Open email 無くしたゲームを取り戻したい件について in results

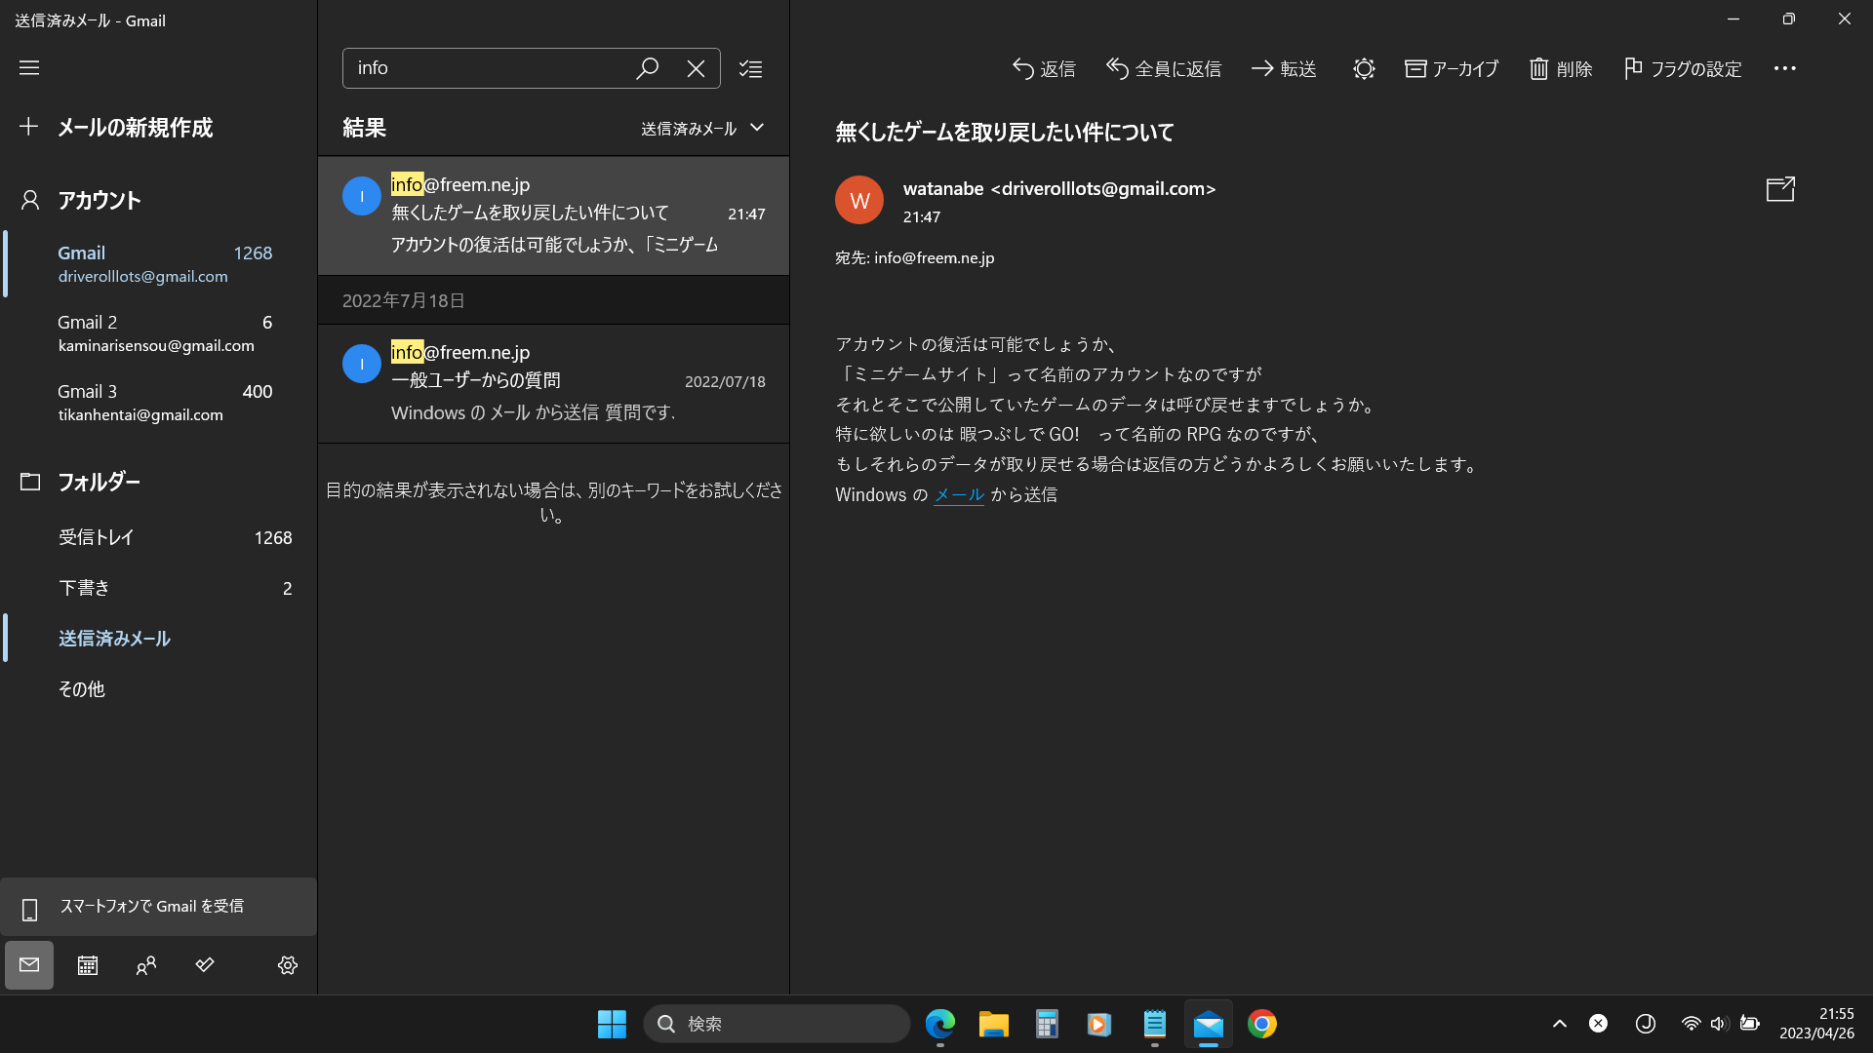pos(553,215)
